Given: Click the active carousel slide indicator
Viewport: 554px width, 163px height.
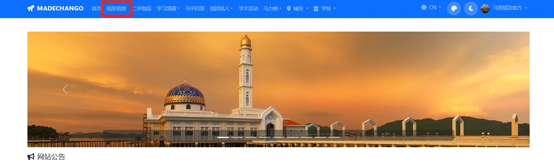Looking at the screenshot, I should tap(223, 138).
